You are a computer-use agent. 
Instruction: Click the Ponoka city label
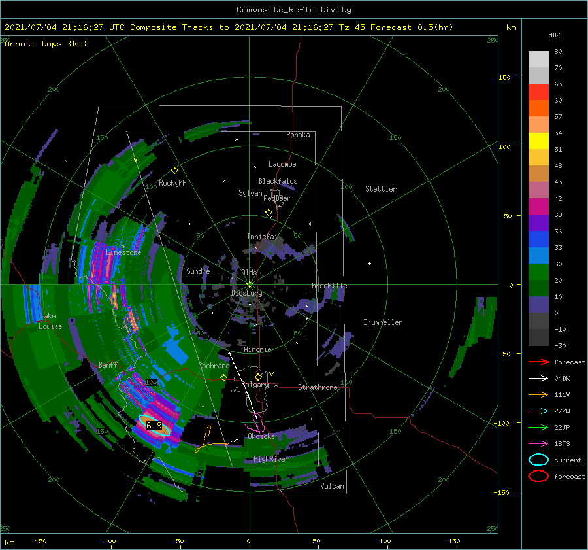(x=298, y=135)
